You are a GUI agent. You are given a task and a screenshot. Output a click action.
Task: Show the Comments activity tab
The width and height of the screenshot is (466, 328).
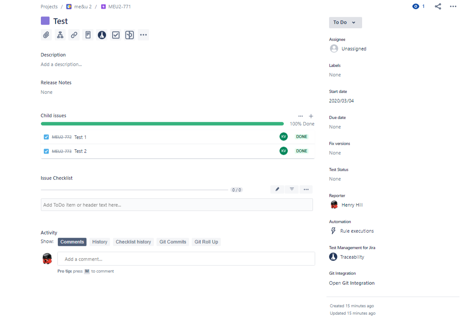pos(72,242)
